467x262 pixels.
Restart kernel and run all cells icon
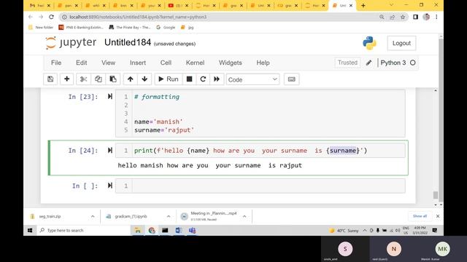(x=217, y=79)
